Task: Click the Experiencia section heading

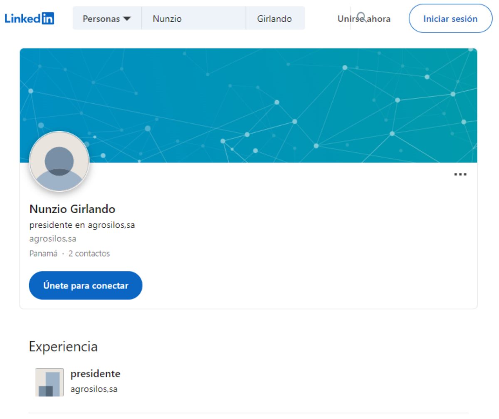Action: click(63, 347)
